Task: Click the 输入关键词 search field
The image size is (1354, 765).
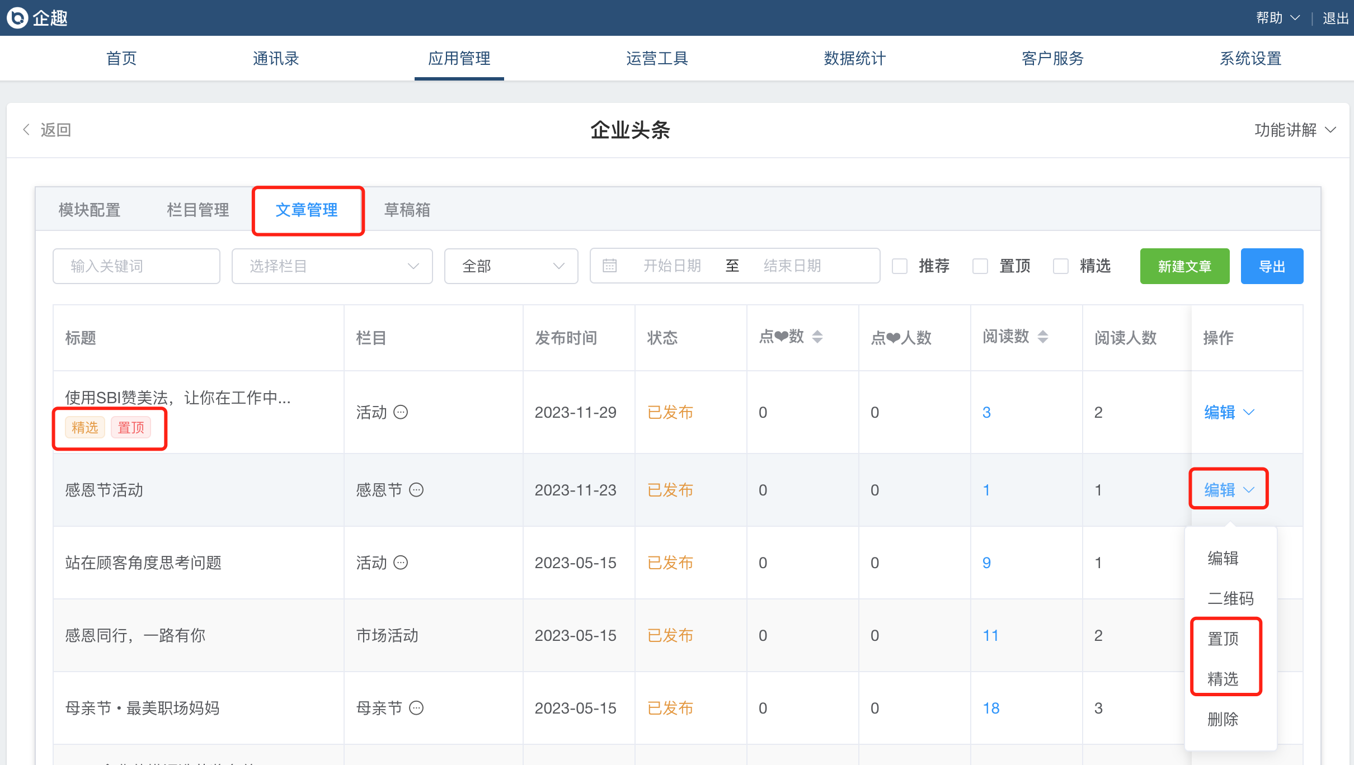Action: pos(136,266)
